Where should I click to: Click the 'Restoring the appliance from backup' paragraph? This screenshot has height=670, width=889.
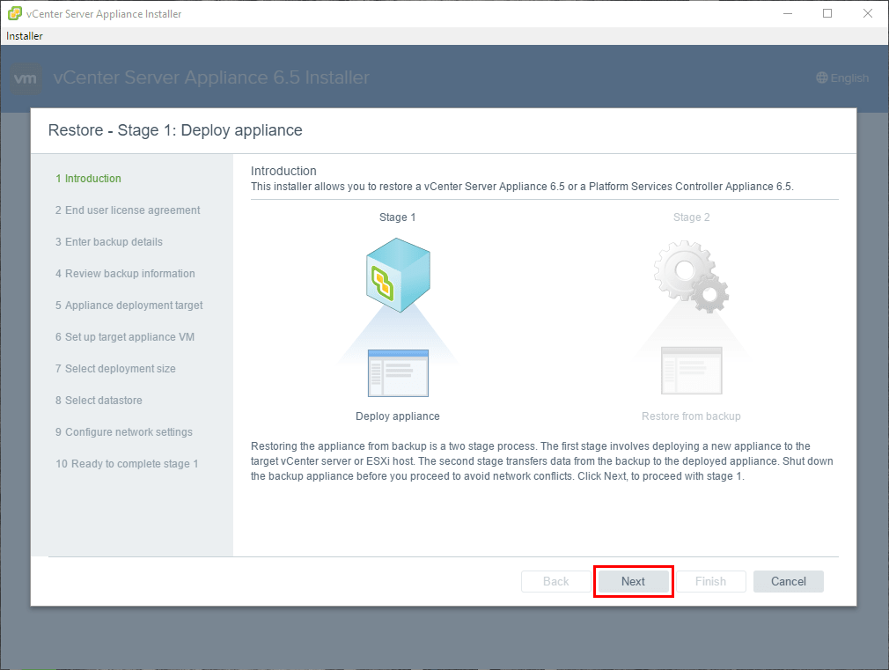click(542, 461)
